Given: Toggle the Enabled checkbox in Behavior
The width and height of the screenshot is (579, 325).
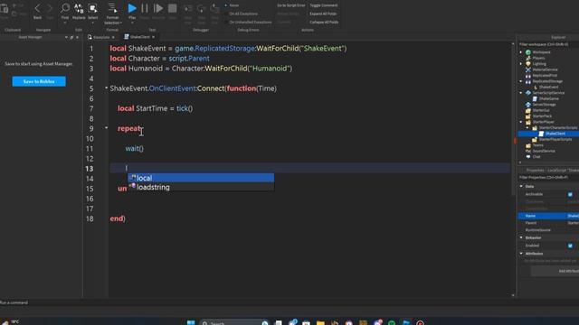Looking at the screenshot, I should click(570, 246).
